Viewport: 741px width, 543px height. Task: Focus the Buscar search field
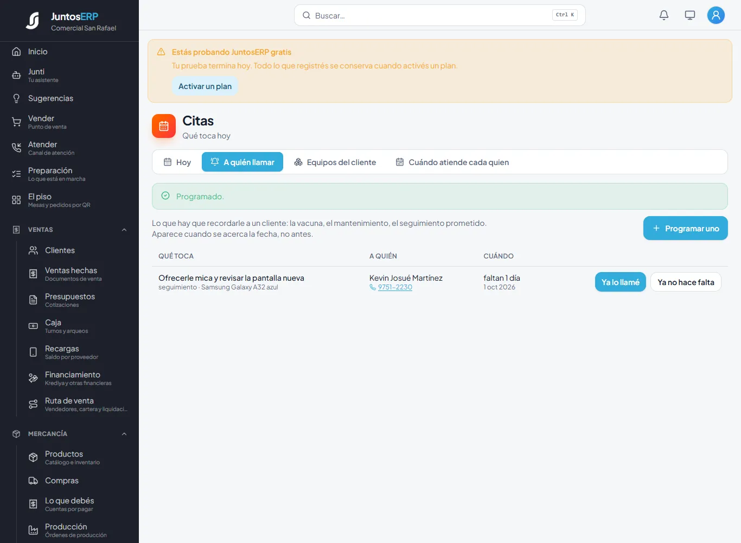pyautogui.click(x=440, y=15)
